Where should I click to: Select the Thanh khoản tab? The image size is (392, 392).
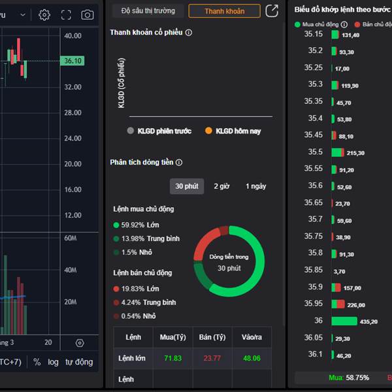tap(223, 11)
